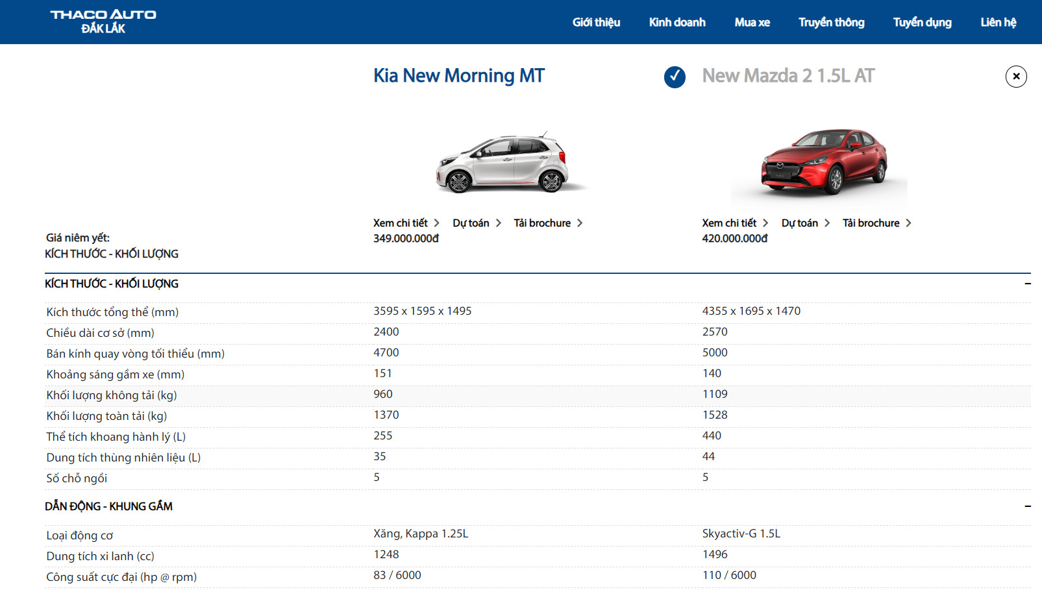Viewport: 1042px width, 590px height.
Task: Toggle the blue checkmark beside New Mazda 2
Action: 675,77
